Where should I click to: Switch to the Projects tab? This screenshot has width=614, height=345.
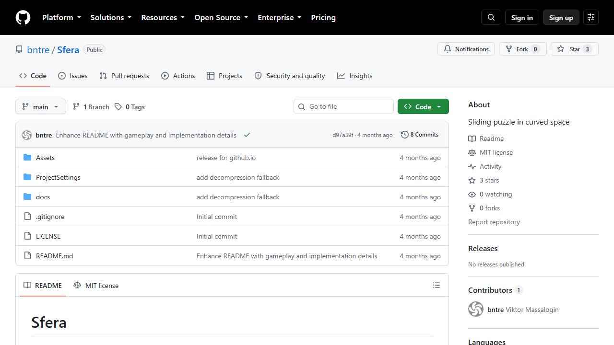[x=224, y=76]
